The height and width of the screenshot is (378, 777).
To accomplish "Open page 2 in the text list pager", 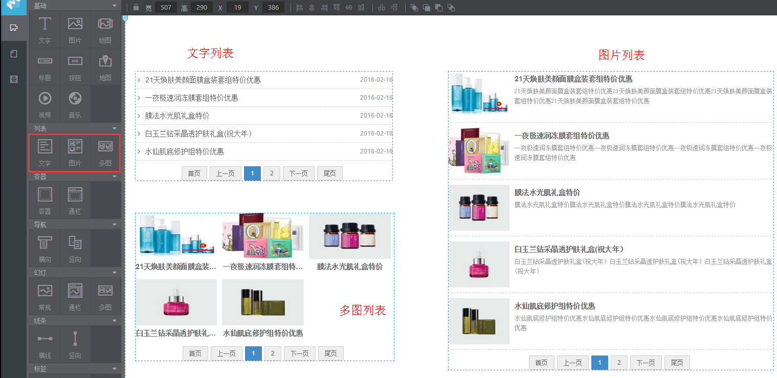I will (x=272, y=173).
